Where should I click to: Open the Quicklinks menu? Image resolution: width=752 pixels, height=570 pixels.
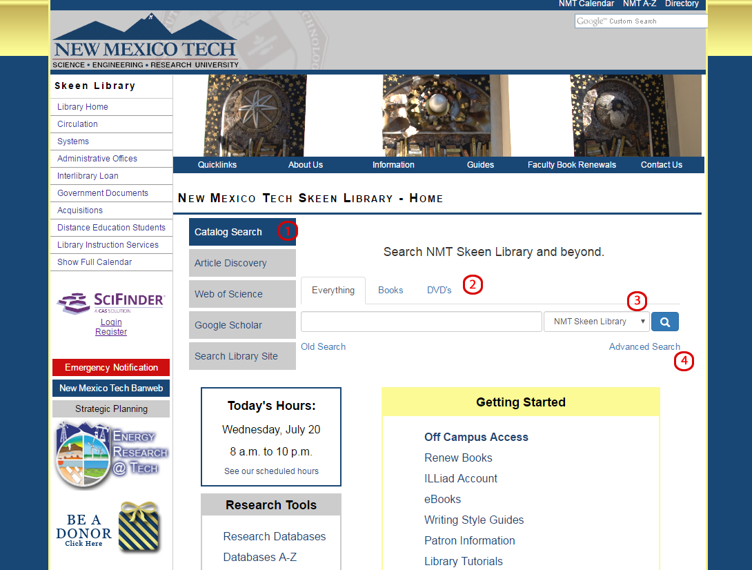[x=217, y=164]
